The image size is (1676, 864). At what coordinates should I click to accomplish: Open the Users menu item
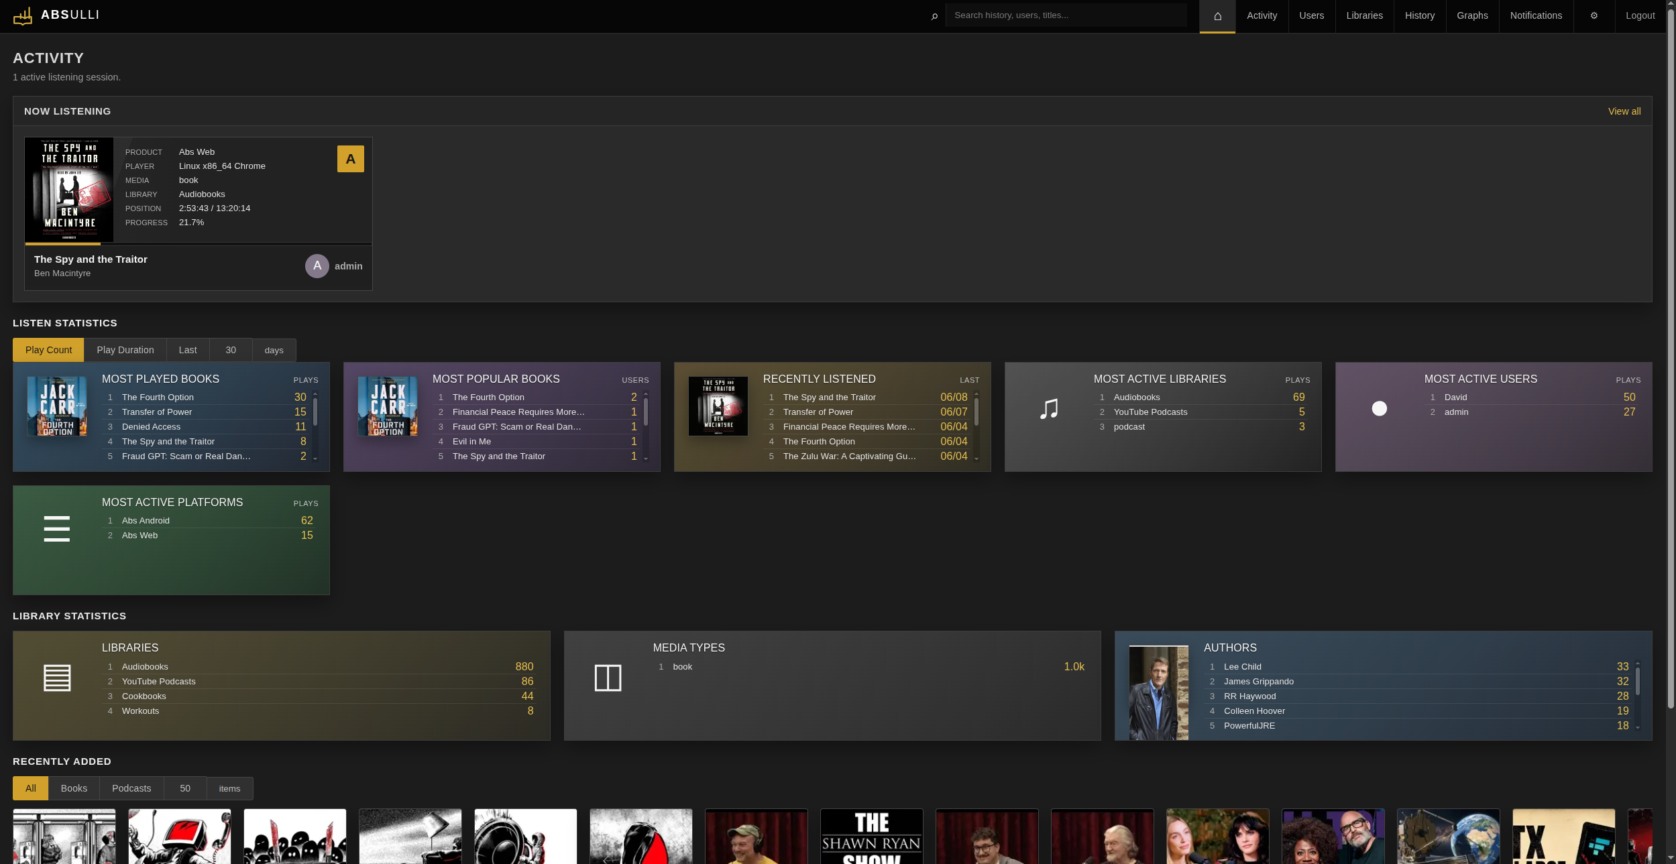click(x=1312, y=16)
